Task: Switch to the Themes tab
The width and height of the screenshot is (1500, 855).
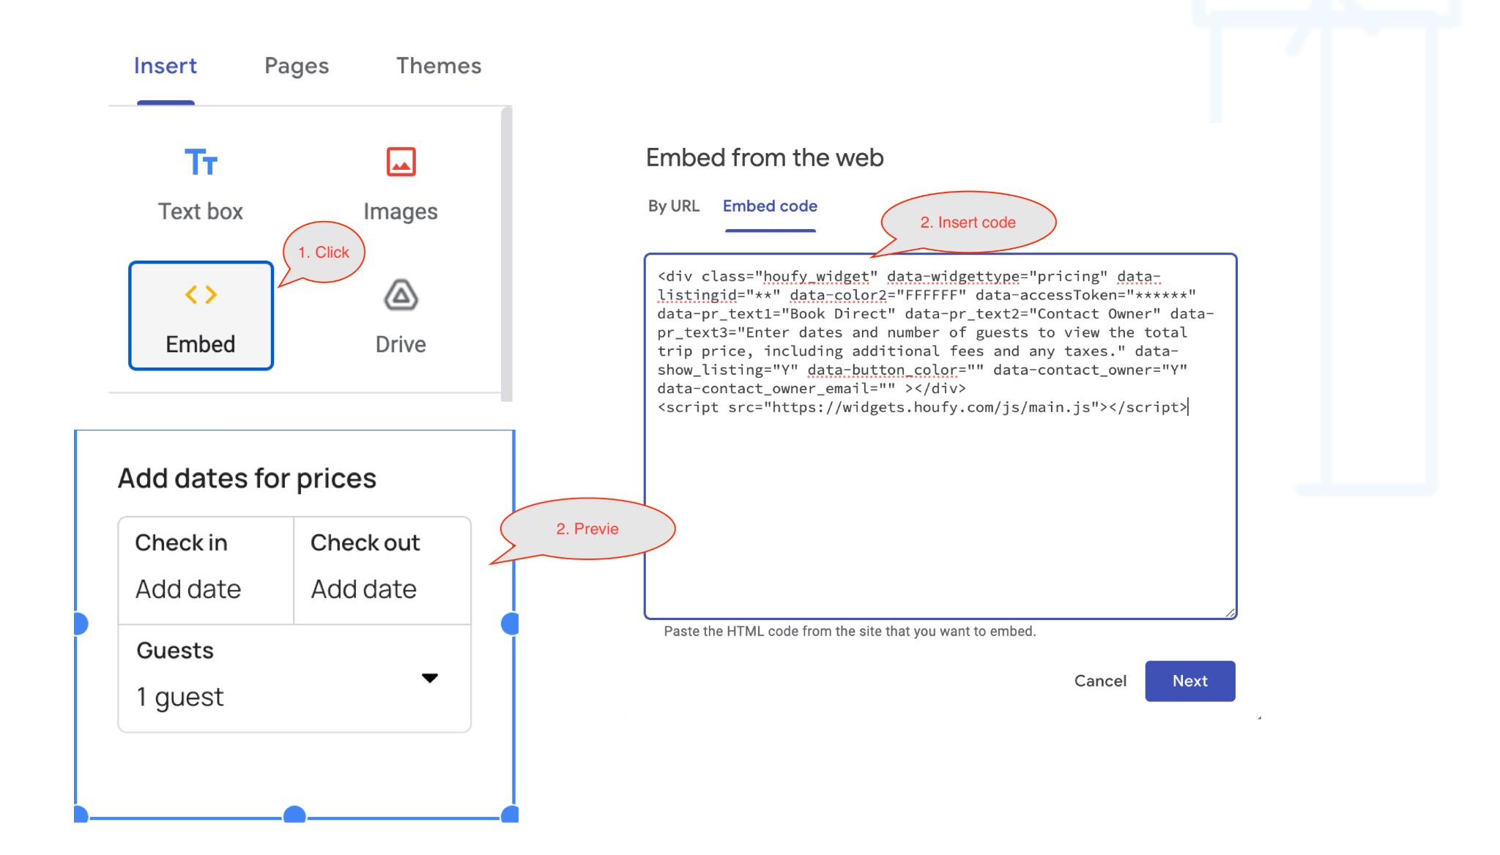Action: 438,66
